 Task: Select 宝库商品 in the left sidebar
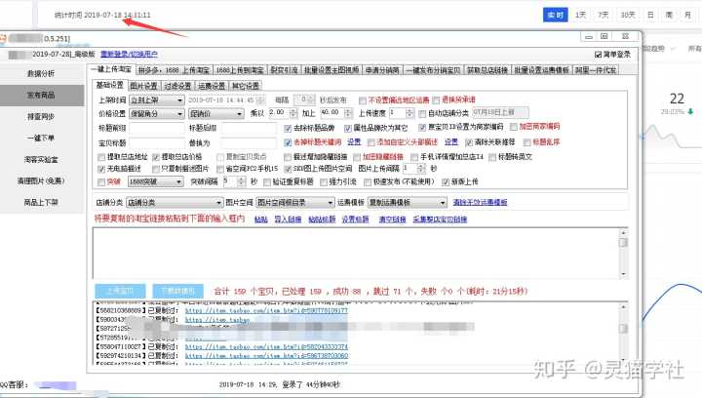[x=40, y=95]
